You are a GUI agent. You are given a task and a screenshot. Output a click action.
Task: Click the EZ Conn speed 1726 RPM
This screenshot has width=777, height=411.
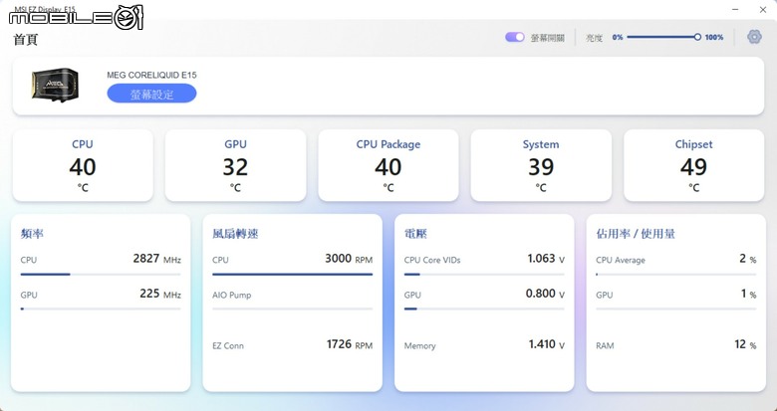[x=350, y=344]
